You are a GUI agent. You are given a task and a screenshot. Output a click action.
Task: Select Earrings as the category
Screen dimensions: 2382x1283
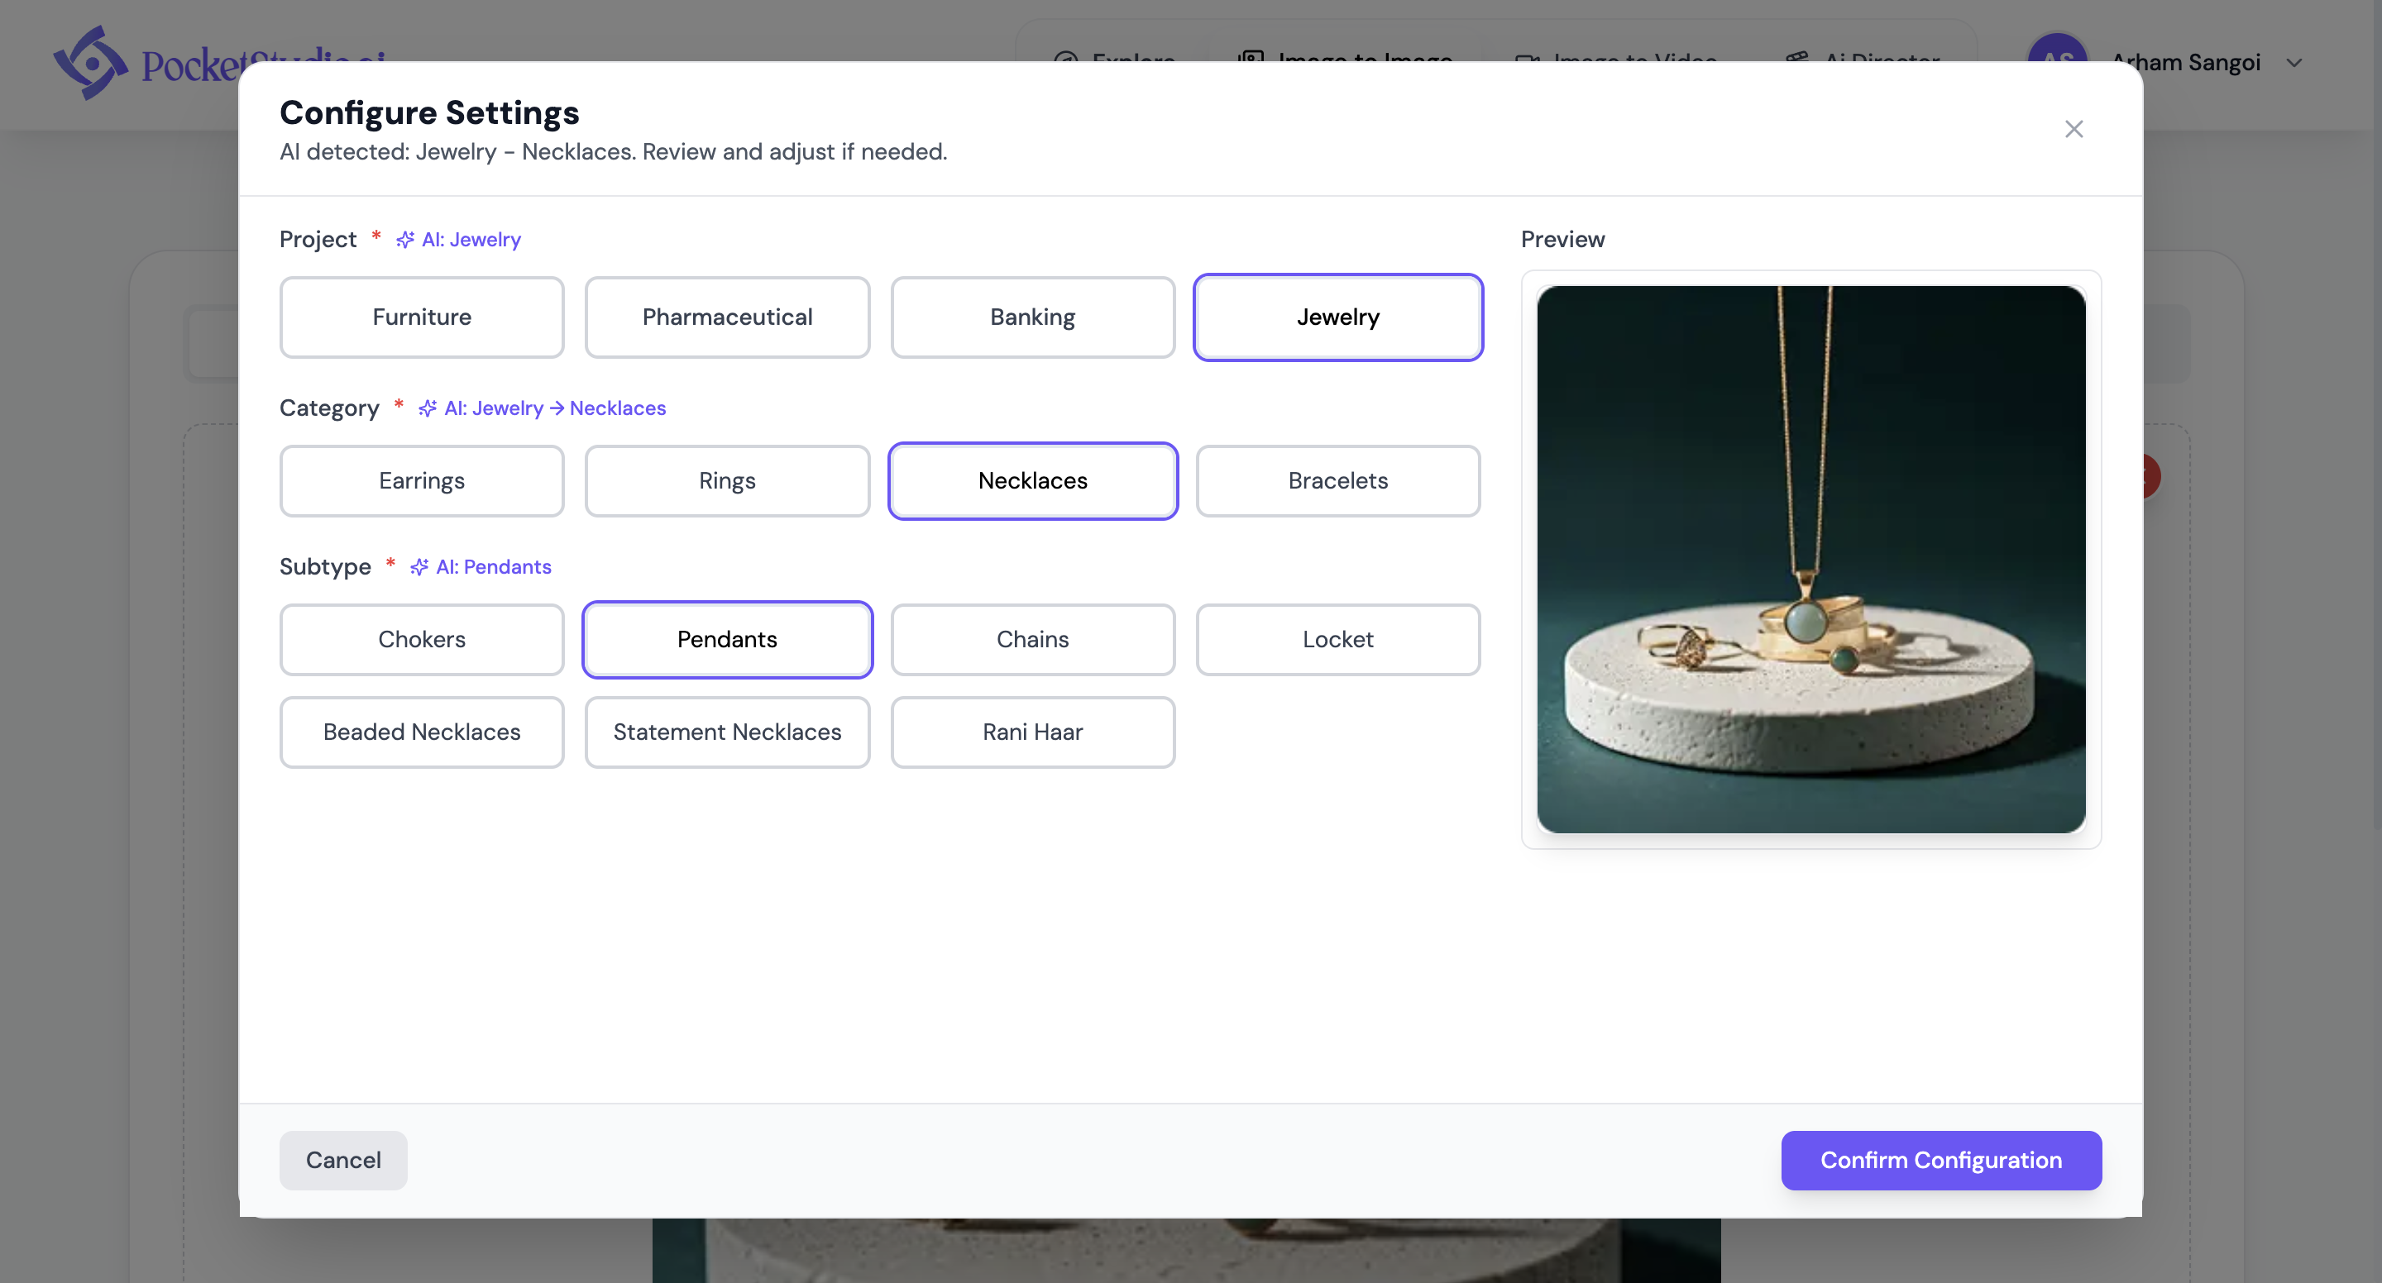click(422, 480)
